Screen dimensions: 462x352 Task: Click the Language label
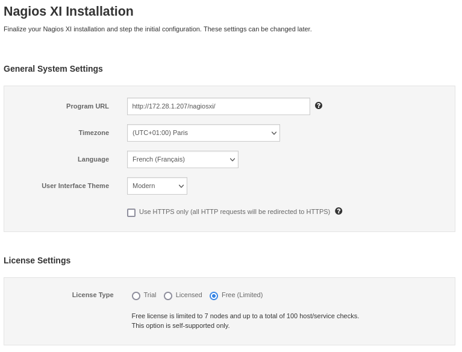click(93, 160)
